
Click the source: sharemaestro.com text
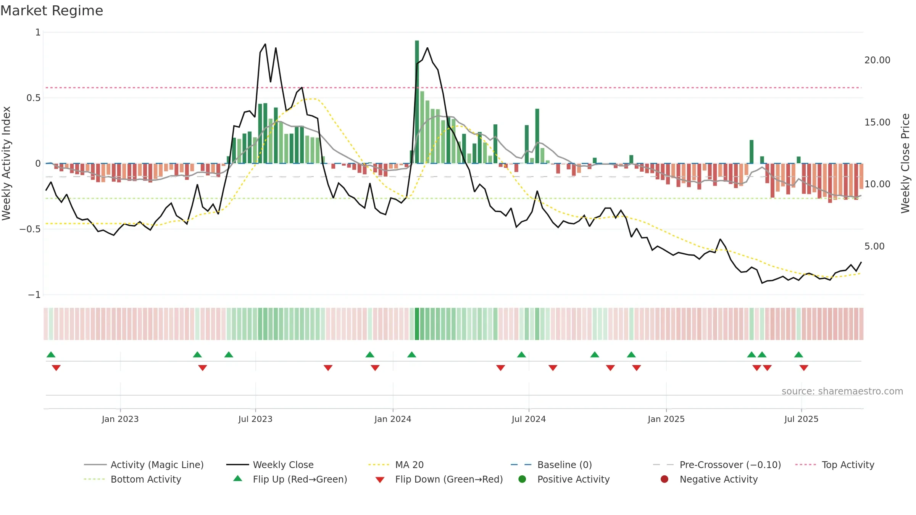pyautogui.click(x=842, y=391)
